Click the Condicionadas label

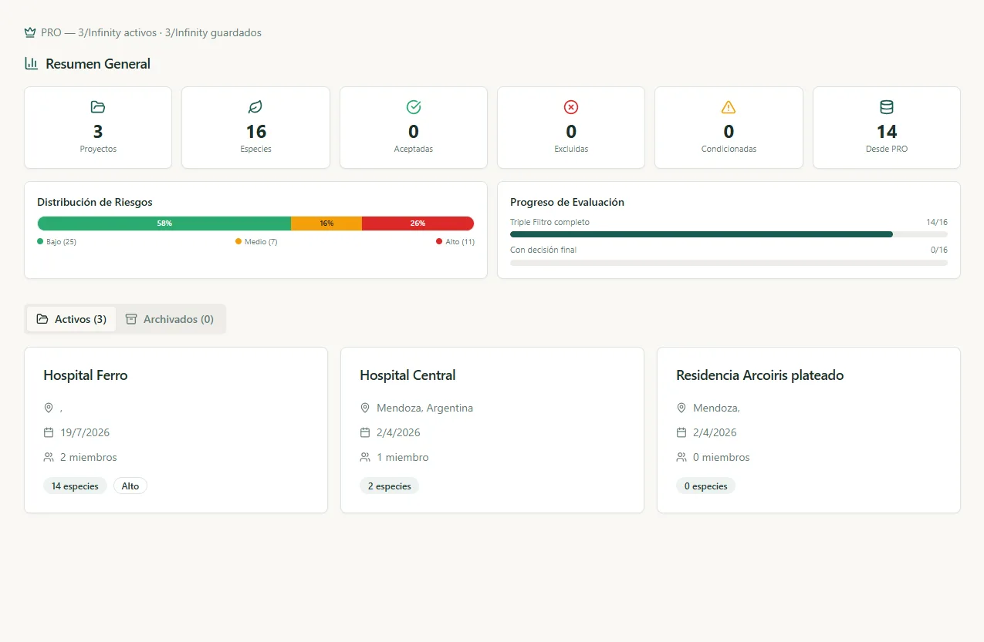click(x=729, y=149)
